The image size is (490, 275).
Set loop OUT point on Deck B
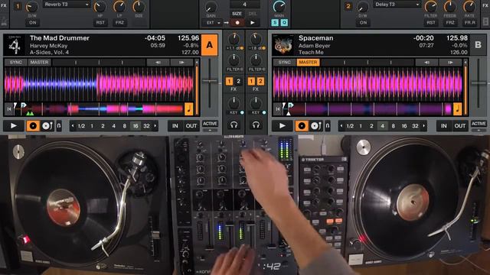[x=460, y=125]
